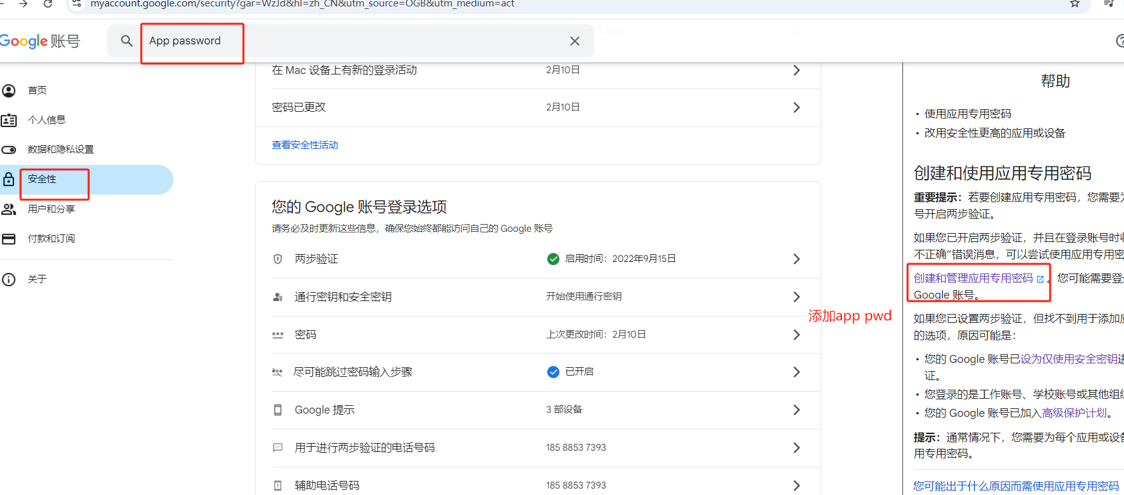Click 使用应用专用密码 help bullet
This screenshot has width=1124, height=495.
(x=968, y=114)
